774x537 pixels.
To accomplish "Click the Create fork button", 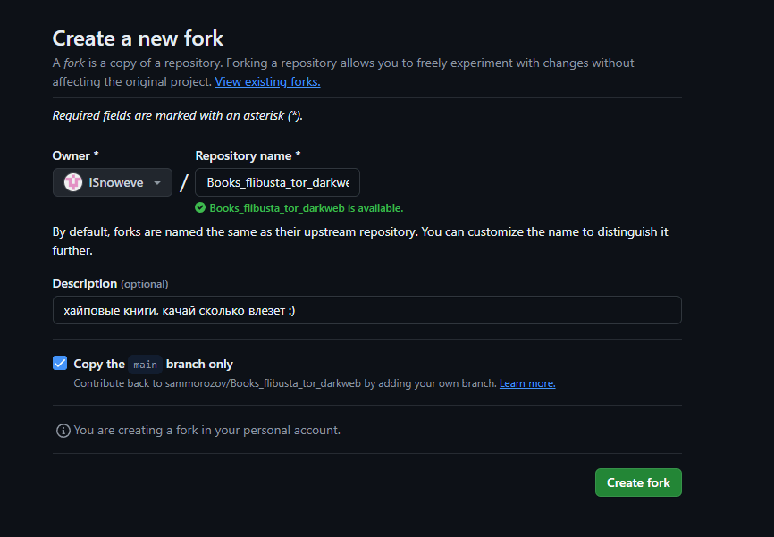I will point(638,482).
